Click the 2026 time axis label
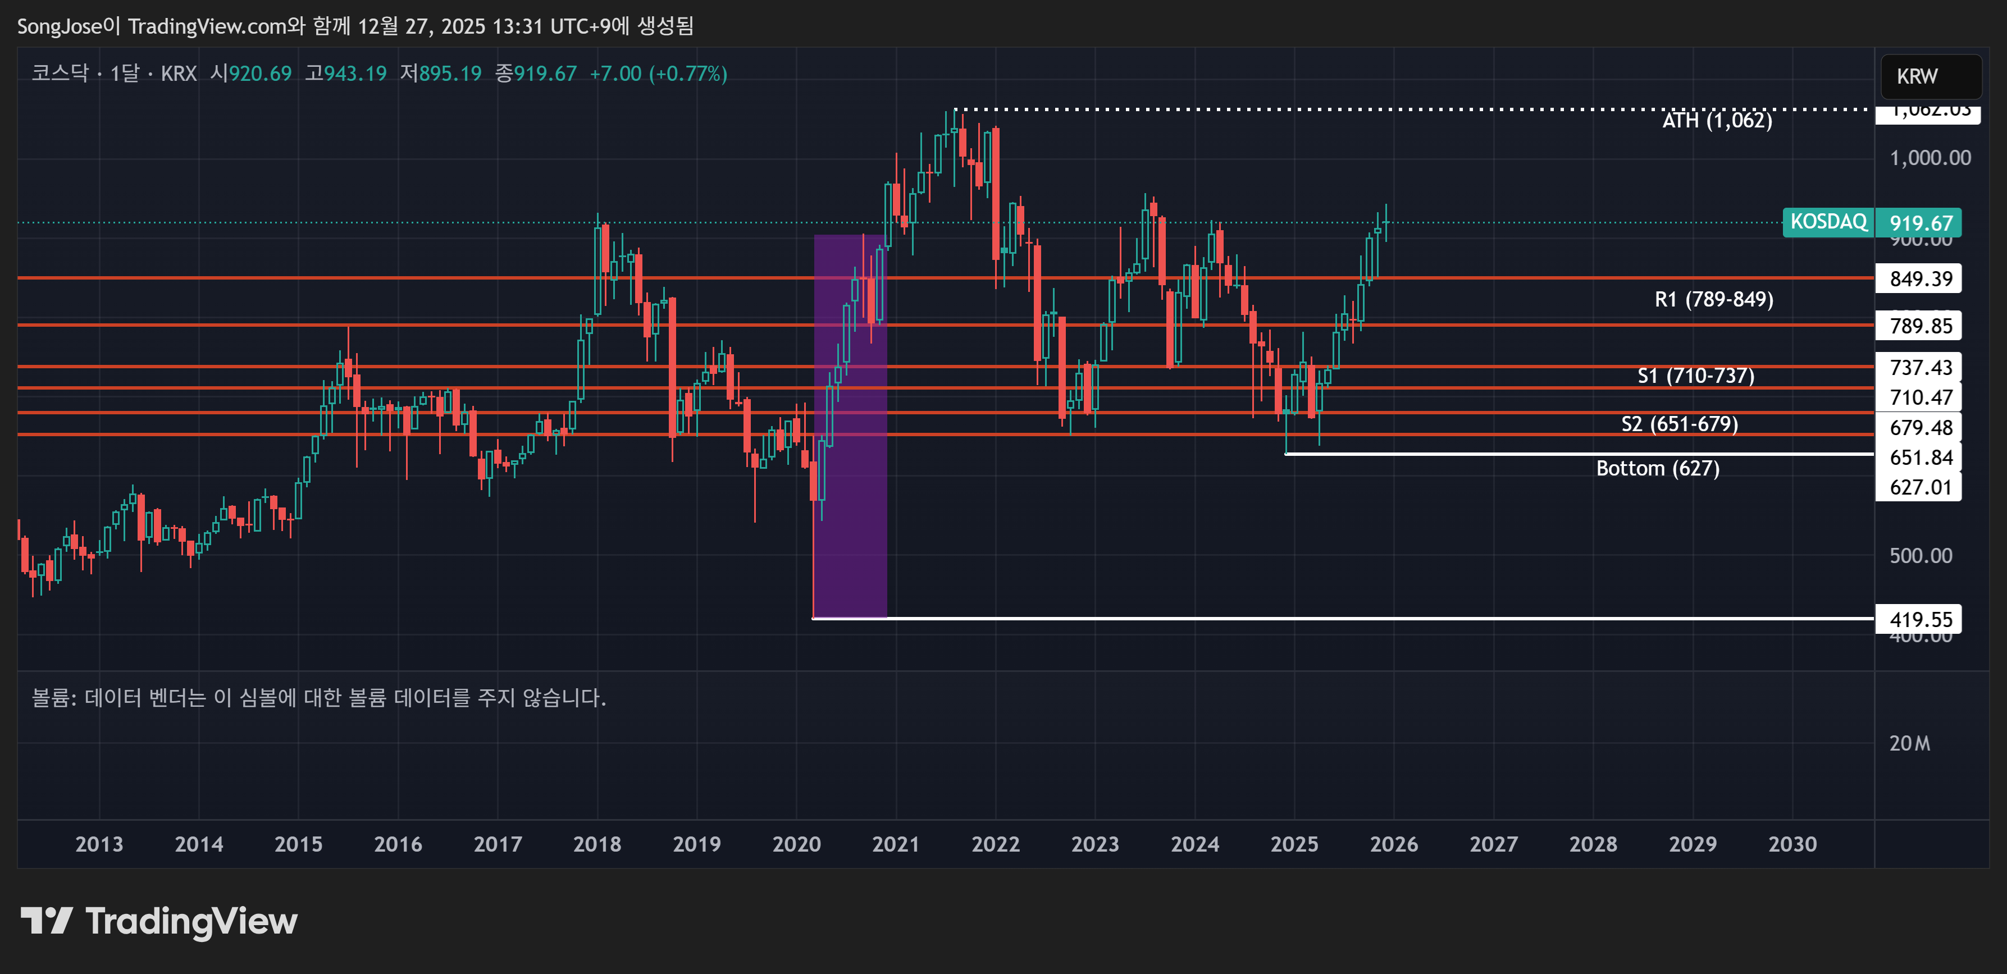2007x974 pixels. pos(1394,844)
